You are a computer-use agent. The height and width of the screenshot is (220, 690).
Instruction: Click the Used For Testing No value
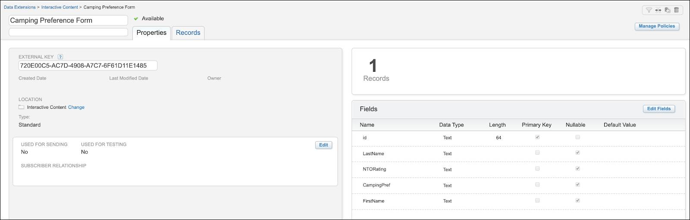(x=85, y=152)
